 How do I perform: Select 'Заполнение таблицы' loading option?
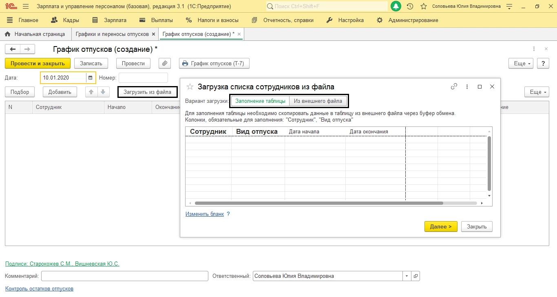(x=260, y=101)
